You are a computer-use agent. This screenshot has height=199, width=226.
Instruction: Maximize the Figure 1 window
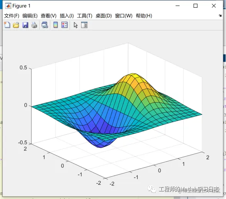coord(195,6)
